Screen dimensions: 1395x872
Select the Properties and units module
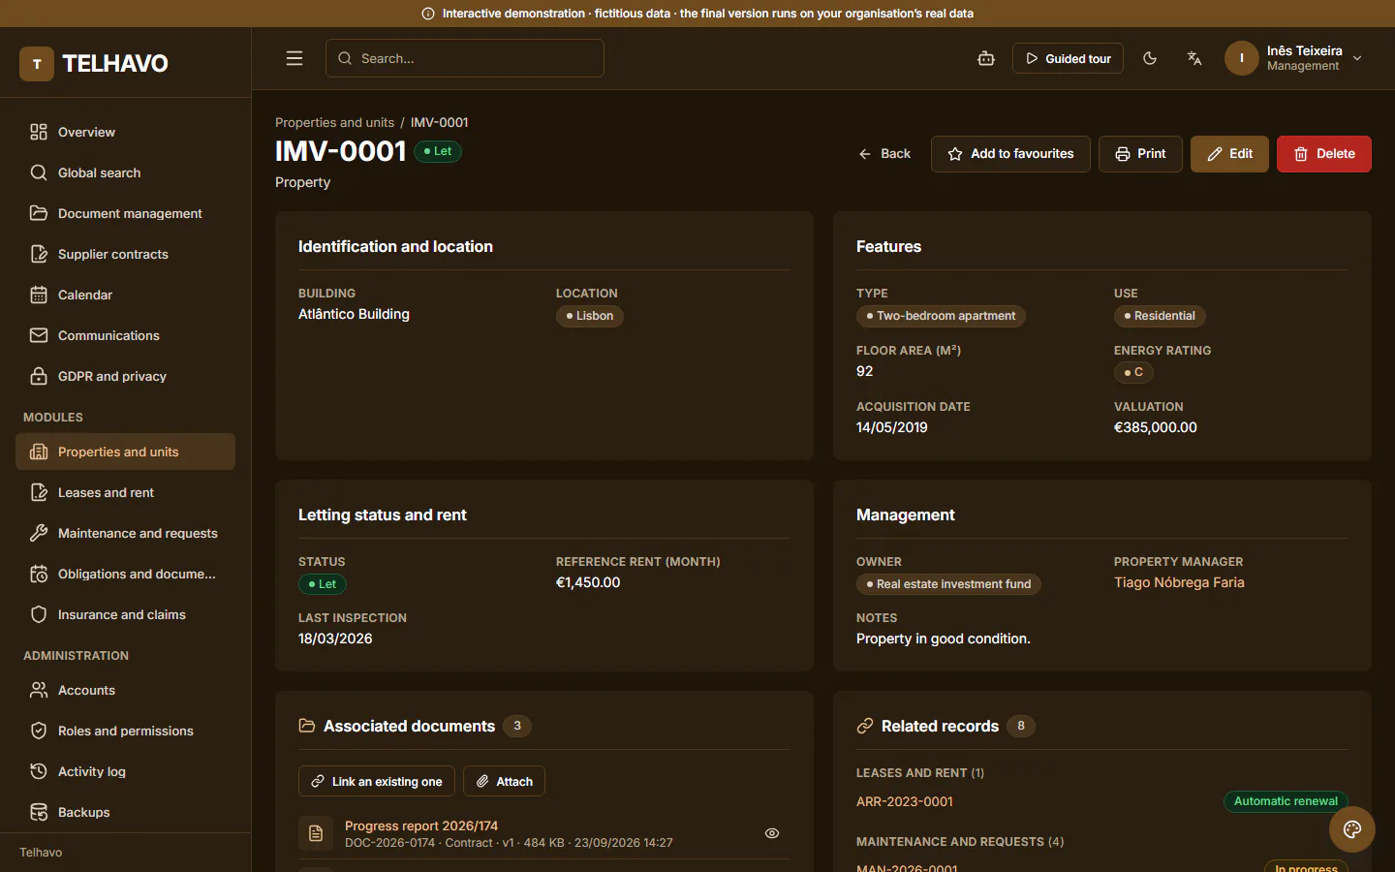[x=126, y=452]
